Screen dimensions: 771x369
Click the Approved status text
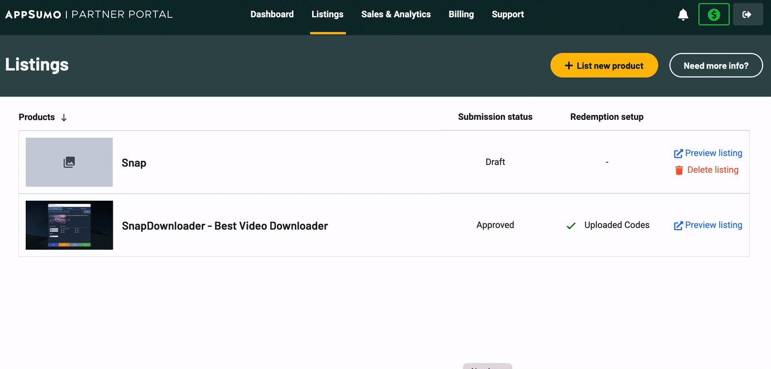tap(495, 225)
